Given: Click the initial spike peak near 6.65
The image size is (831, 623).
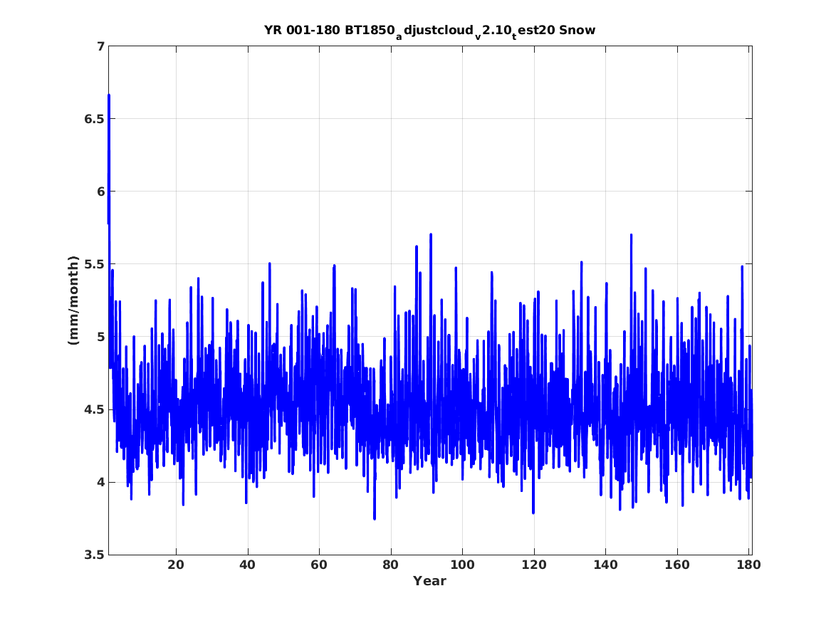Looking at the screenshot, I should [x=109, y=96].
